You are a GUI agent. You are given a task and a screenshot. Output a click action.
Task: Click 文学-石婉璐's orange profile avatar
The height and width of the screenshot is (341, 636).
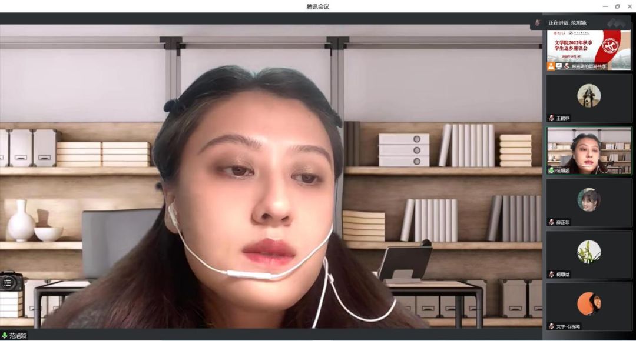(x=589, y=303)
